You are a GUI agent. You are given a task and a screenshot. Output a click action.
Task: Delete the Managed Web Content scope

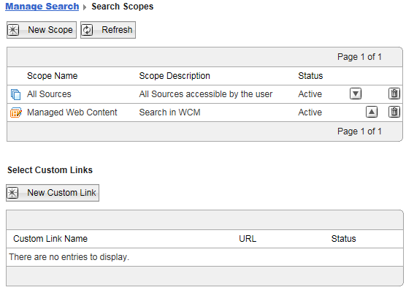point(394,112)
